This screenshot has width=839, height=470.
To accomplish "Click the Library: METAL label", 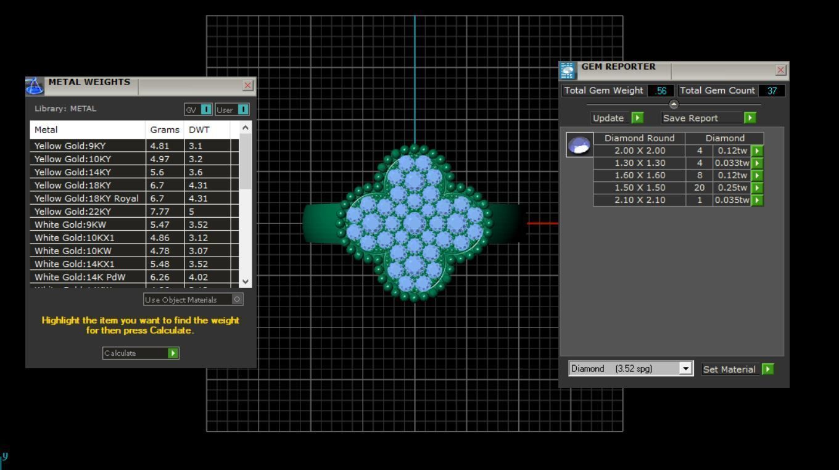I will [x=65, y=109].
